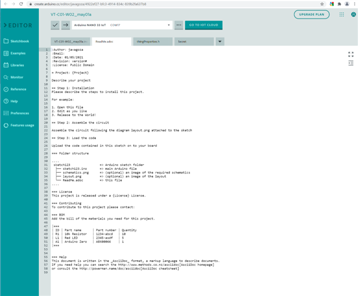Open Features usage in the sidebar
This screenshot has width=358, height=296.
point(19,125)
